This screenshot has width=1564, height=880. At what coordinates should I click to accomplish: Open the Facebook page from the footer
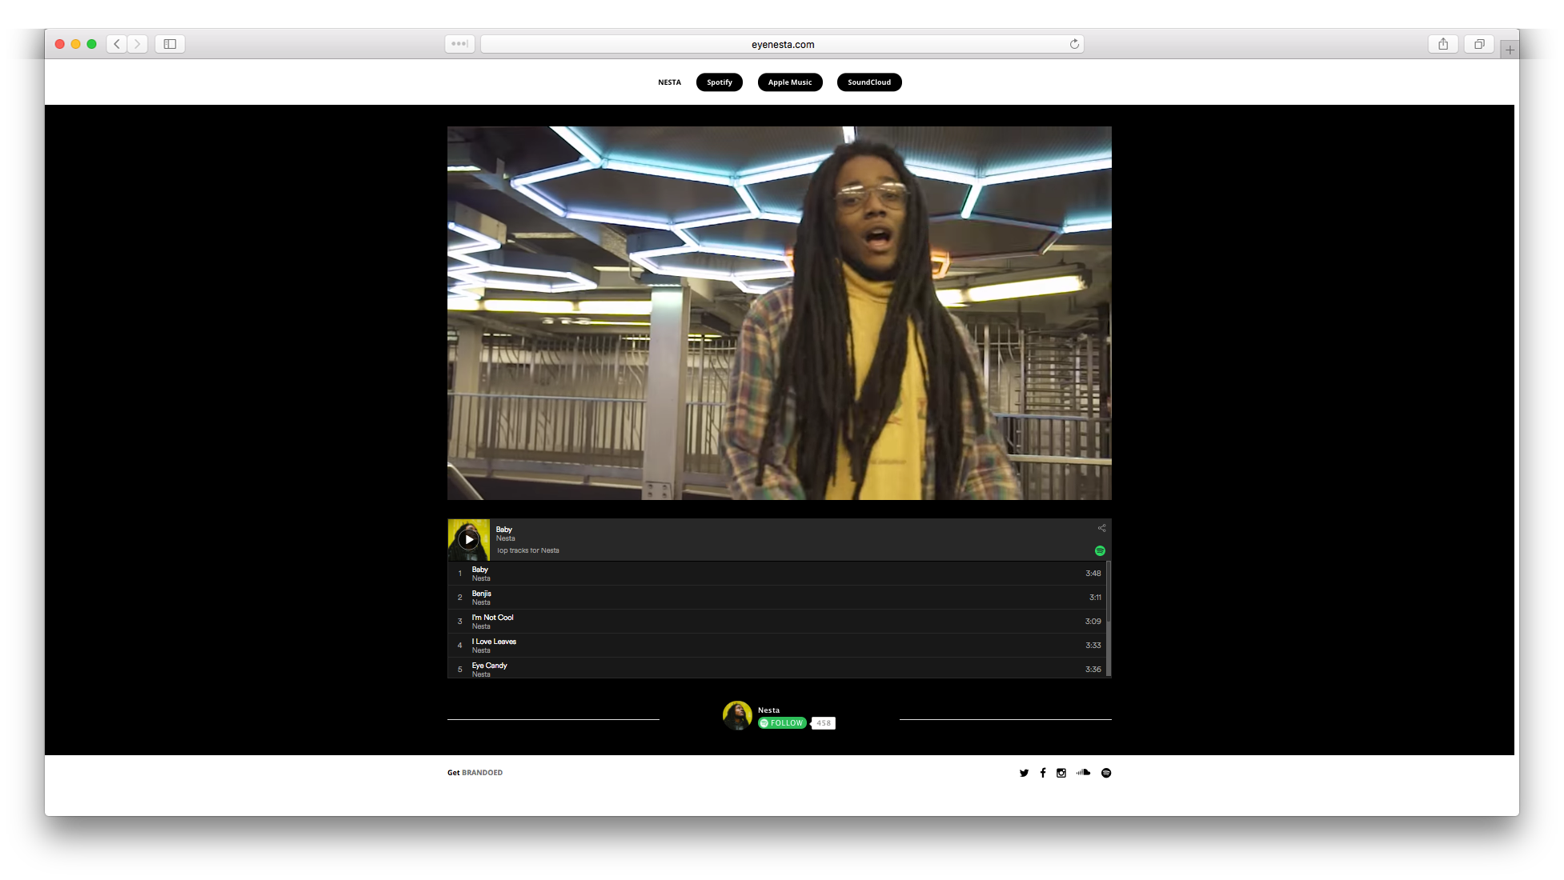(x=1042, y=773)
